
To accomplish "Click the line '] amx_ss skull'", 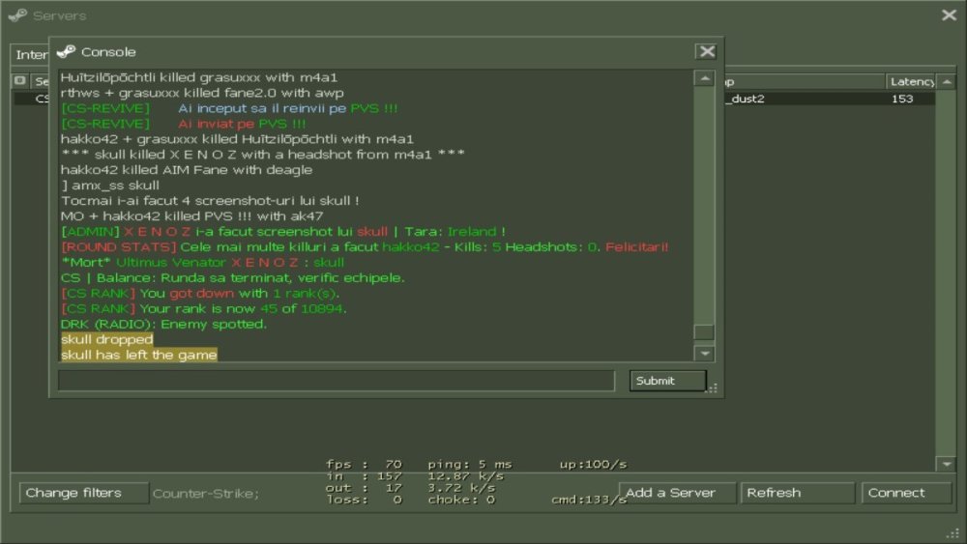I will tap(110, 186).
